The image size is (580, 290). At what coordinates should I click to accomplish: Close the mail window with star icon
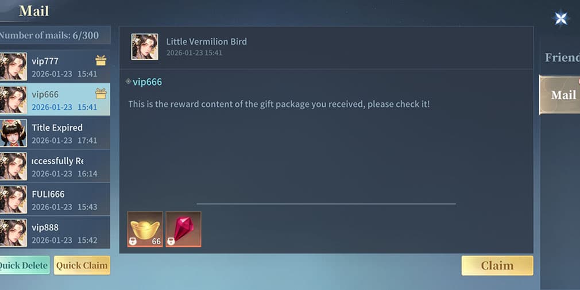click(561, 18)
